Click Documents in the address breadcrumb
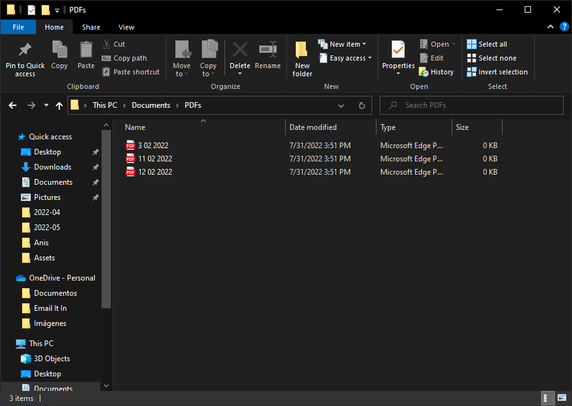Screen dimensions: 572x406 coord(151,105)
